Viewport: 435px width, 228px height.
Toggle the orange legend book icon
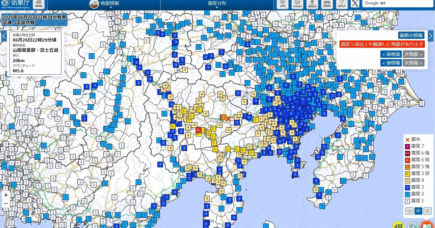[427, 225]
